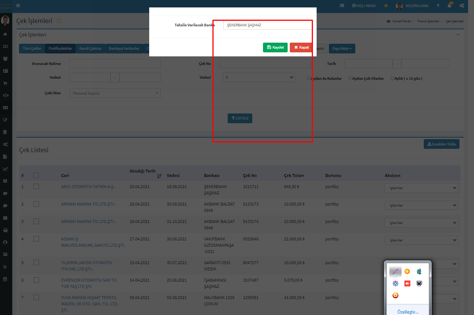Select the 'Aydan Çok Olanlar' radio button
This screenshot has height=315, width=474.
(x=350, y=78)
